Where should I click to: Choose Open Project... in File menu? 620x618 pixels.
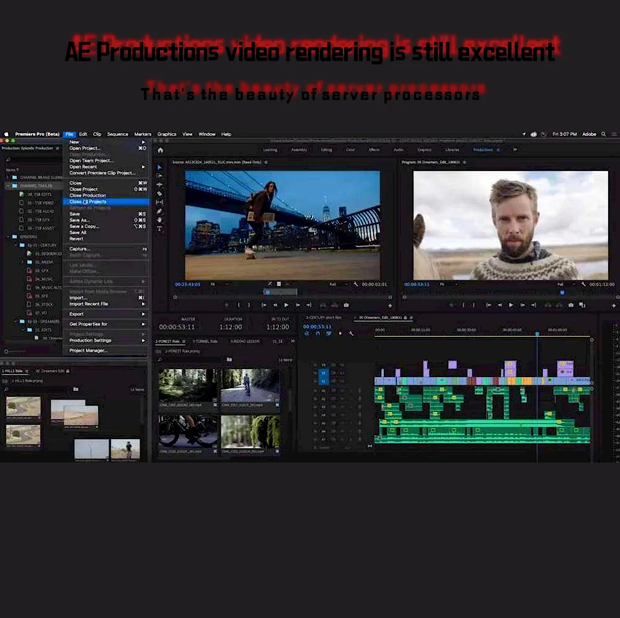106,148
